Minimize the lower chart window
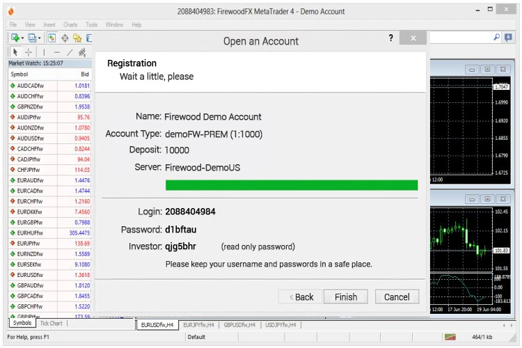Viewport: 522px width, 348px height. tap(472, 199)
